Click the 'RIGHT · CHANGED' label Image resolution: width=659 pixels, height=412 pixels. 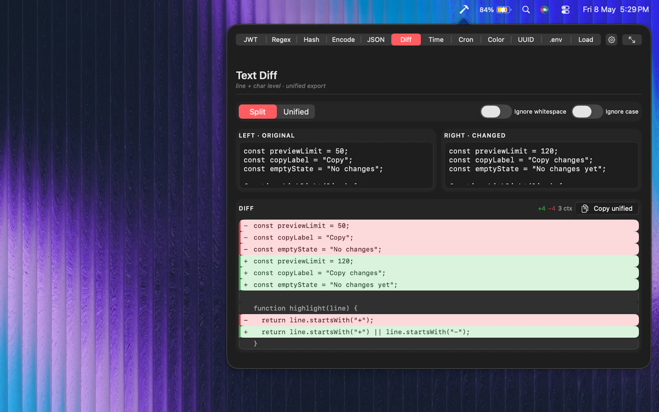pos(474,136)
